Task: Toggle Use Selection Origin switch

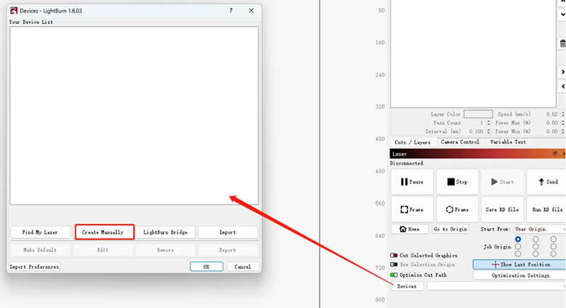Action: click(394, 265)
